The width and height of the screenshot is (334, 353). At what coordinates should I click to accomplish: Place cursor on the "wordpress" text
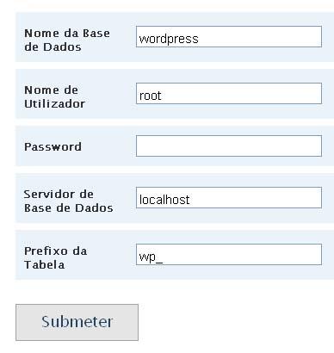(x=169, y=39)
